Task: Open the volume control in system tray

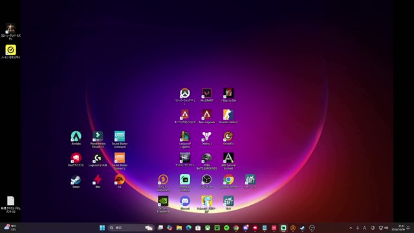Action: point(386,228)
